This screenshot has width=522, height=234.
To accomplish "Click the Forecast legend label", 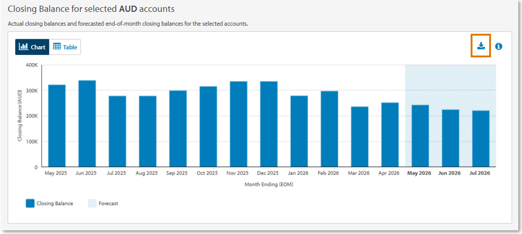I will (108, 203).
